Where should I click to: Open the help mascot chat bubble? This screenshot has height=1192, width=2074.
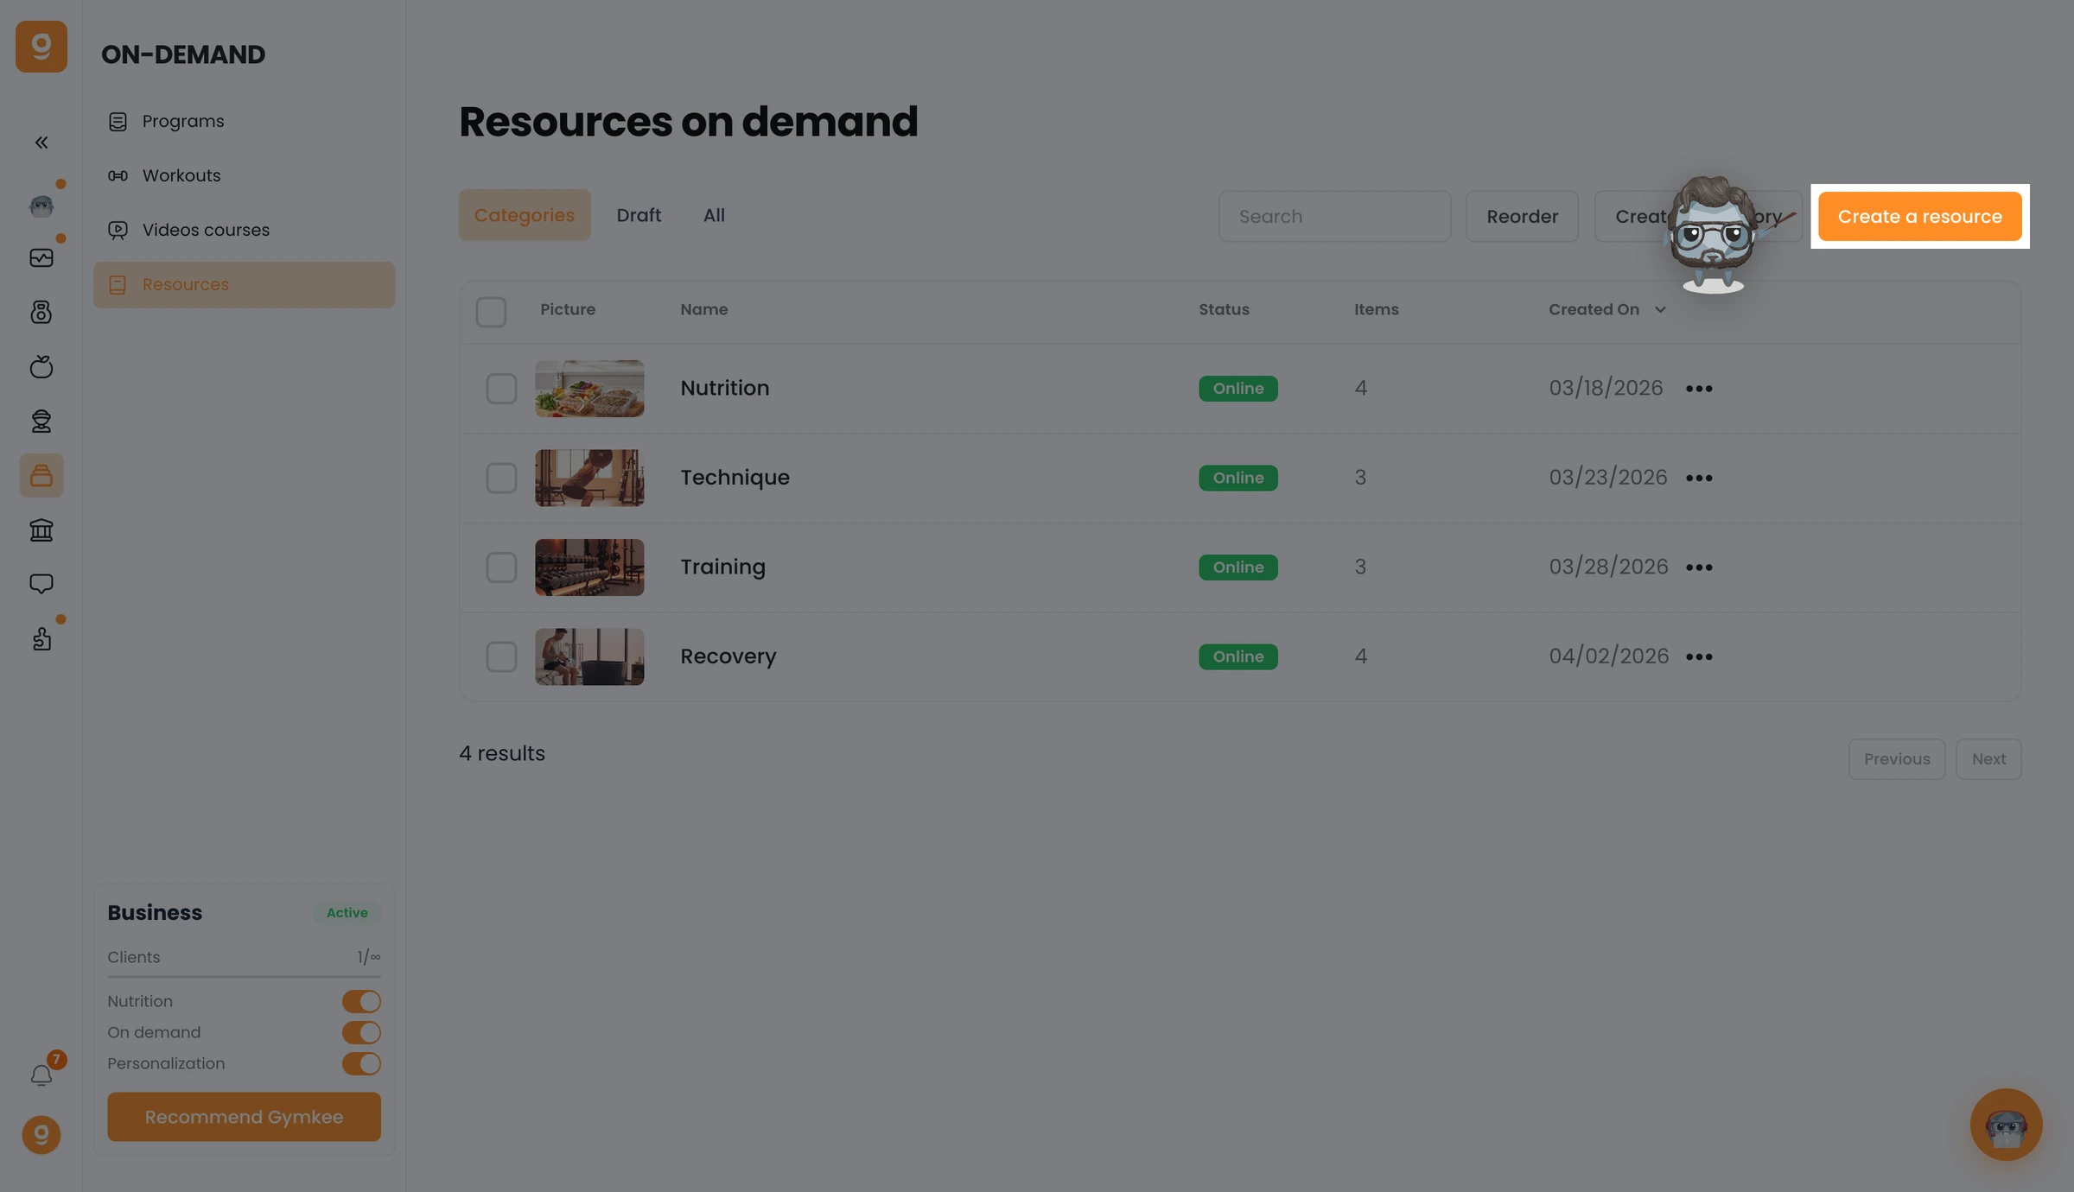[x=2006, y=1125]
